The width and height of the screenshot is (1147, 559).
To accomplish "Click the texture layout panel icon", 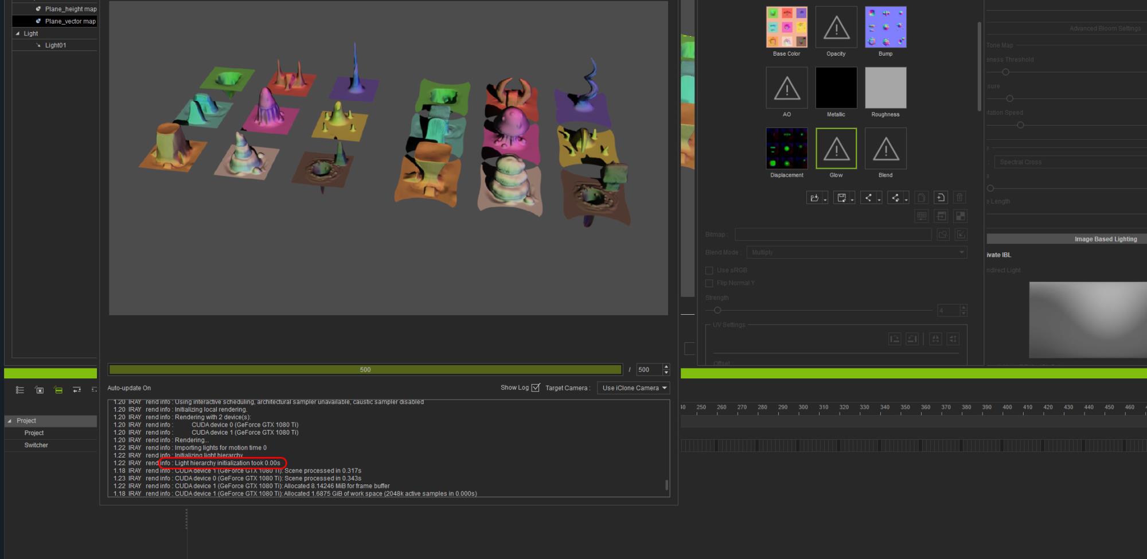I will (941, 216).
